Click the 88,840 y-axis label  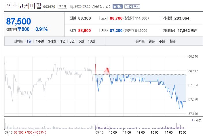point(193,56)
